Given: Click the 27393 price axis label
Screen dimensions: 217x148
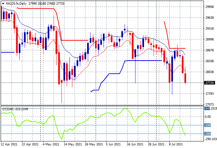Looking at the screenshot, I should tap(209, 94).
